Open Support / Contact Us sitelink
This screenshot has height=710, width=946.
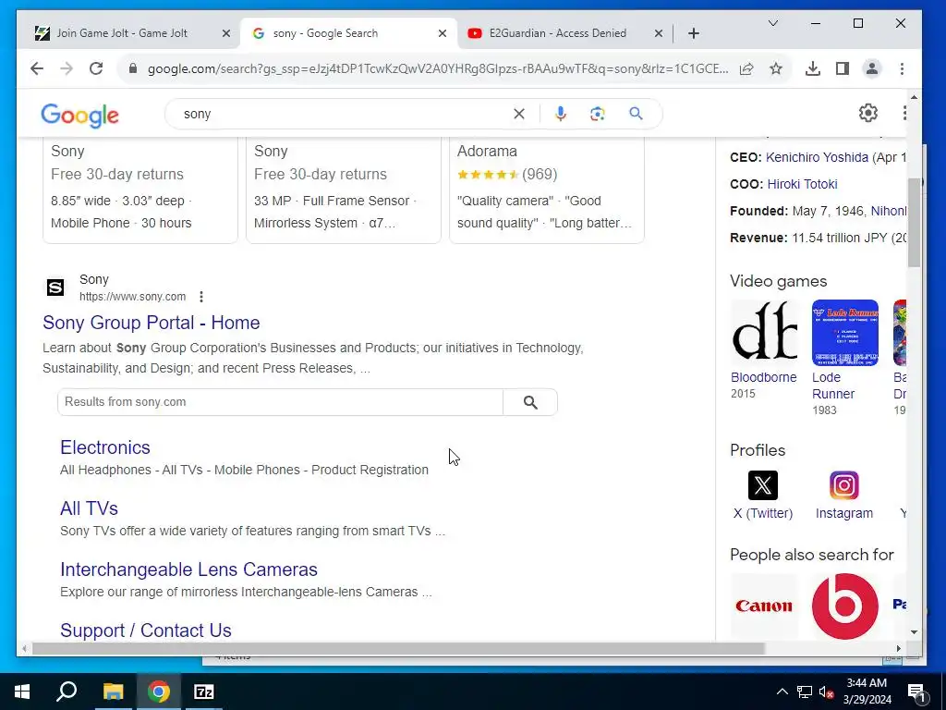tap(145, 630)
